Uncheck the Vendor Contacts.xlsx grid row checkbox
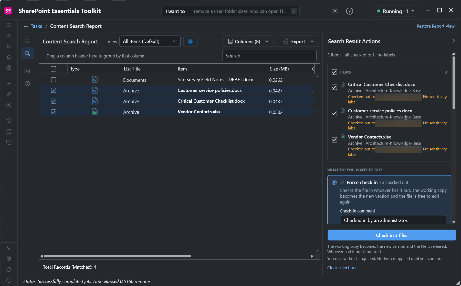The height and width of the screenshot is (286, 461). (x=54, y=112)
